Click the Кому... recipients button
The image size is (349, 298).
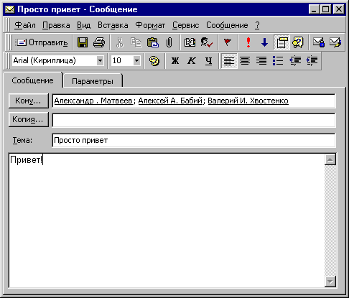point(29,101)
